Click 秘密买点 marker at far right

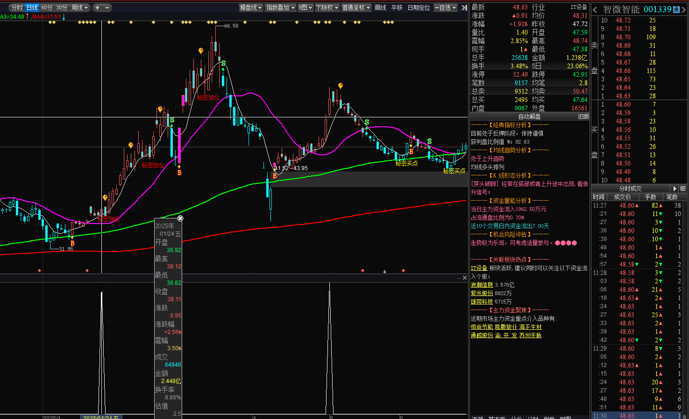(454, 171)
